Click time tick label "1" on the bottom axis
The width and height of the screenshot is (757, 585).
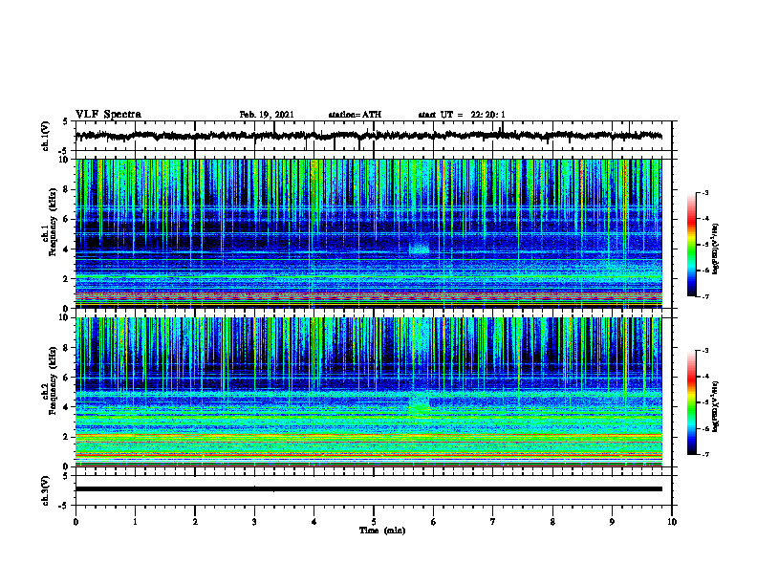[135, 522]
